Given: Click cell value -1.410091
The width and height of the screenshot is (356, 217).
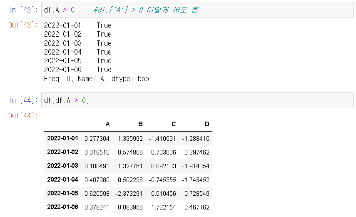Looking at the screenshot, I should point(162,139).
